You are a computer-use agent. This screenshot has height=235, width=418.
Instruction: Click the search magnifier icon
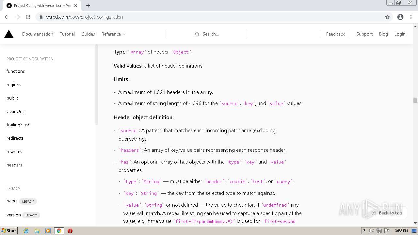tap(197, 34)
